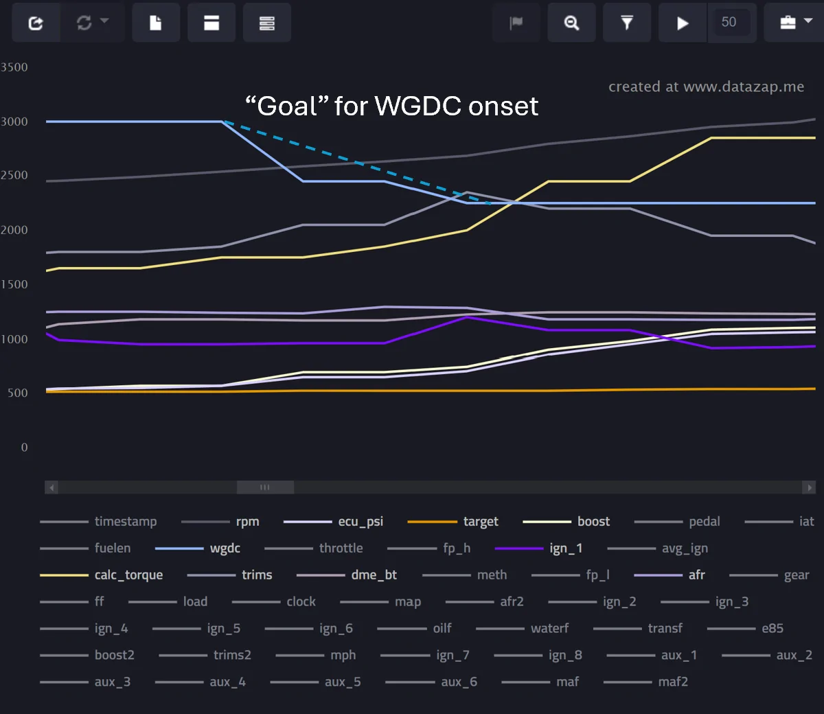
Task: Expand the briefcase tools dropdown
Action: click(x=795, y=23)
